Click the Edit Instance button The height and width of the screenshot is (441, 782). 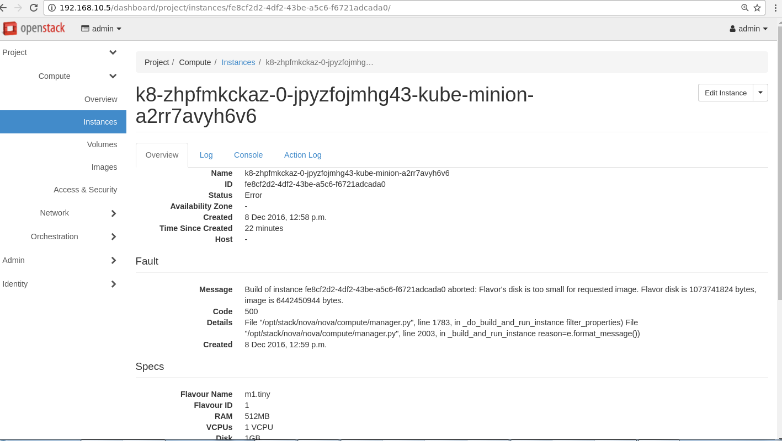click(726, 93)
